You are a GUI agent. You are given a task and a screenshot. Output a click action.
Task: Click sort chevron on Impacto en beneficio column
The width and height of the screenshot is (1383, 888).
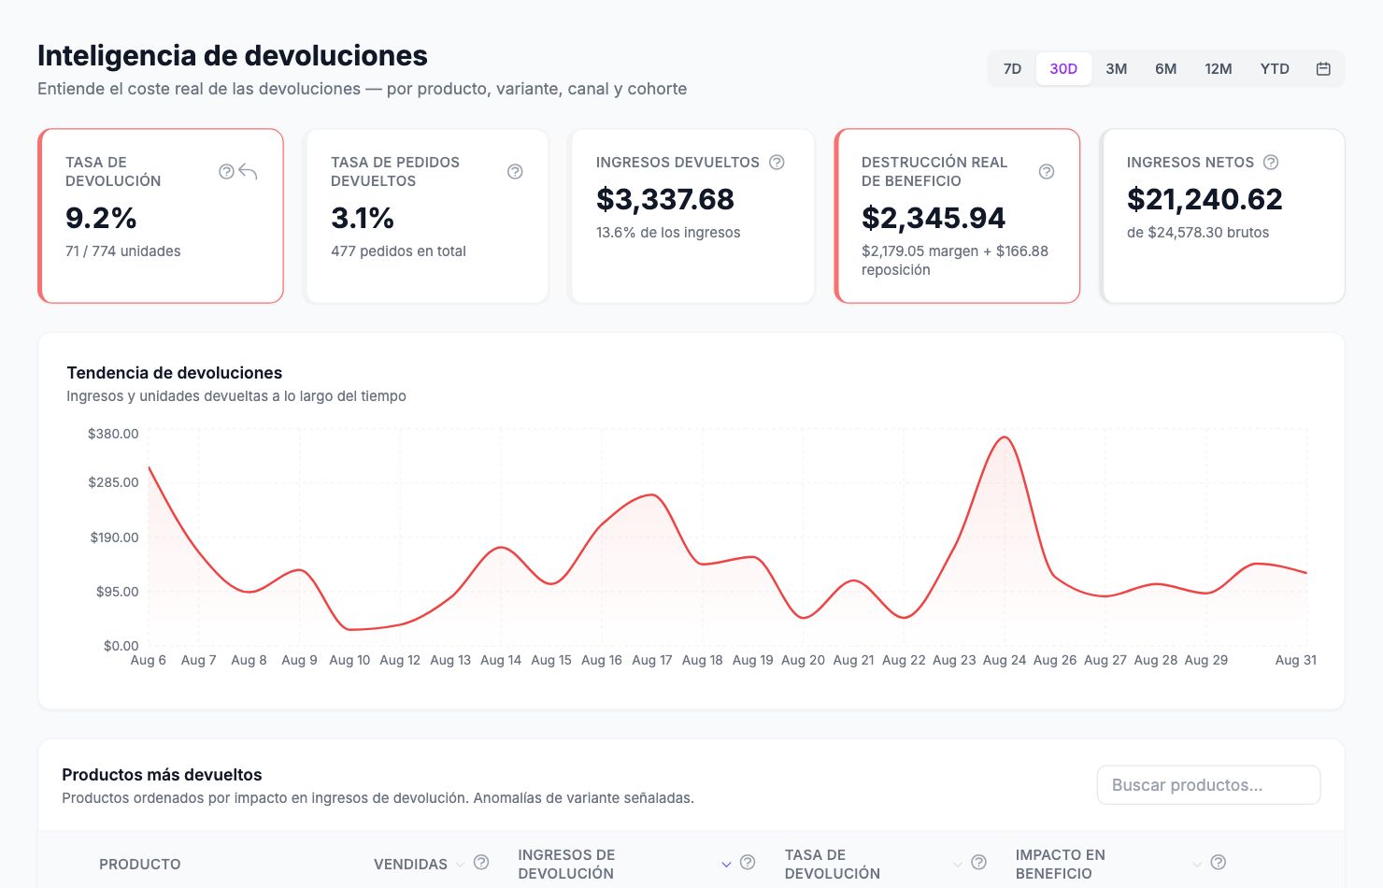[1197, 865]
